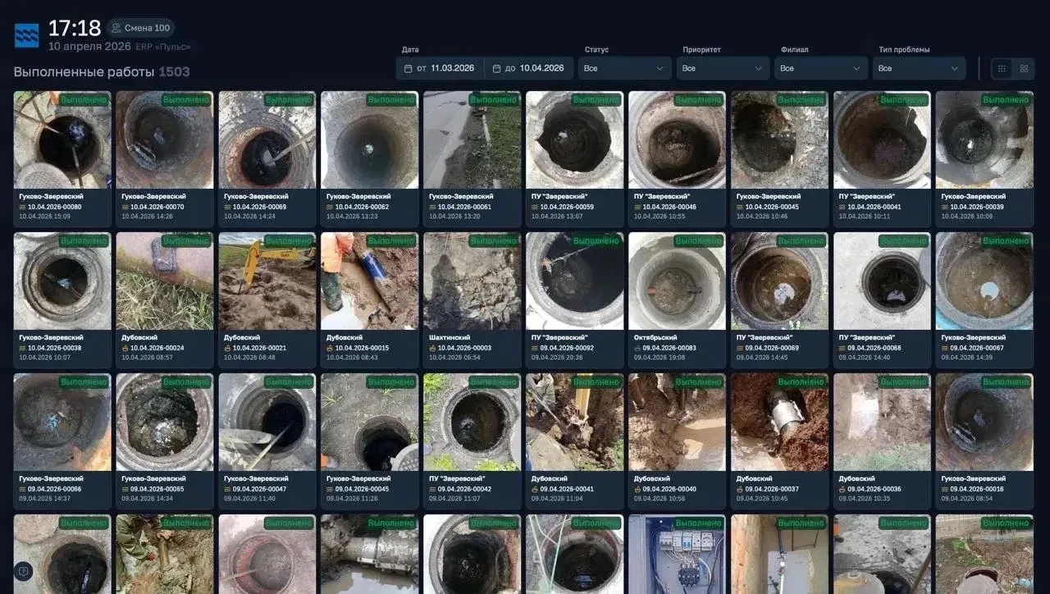This screenshot has height=594, width=1050.
Task: Open the Тип проблемы dropdown
Action: (x=919, y=68)
